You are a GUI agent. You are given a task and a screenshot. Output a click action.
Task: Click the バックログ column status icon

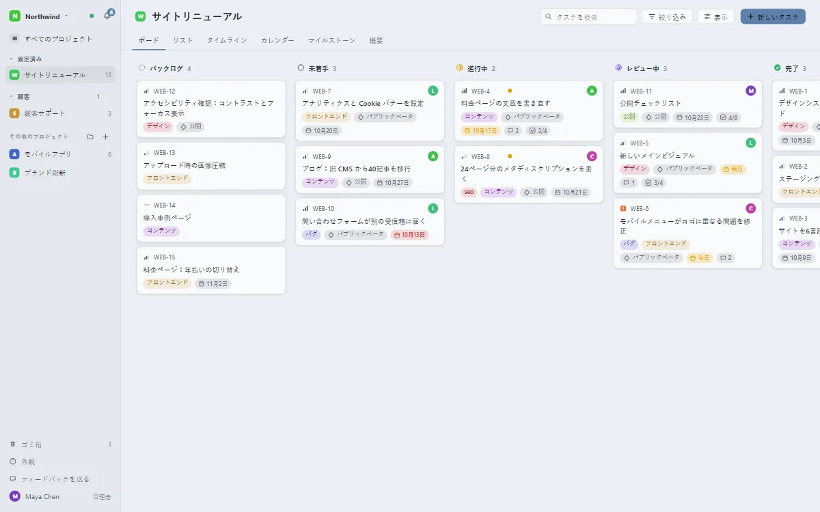142,68
